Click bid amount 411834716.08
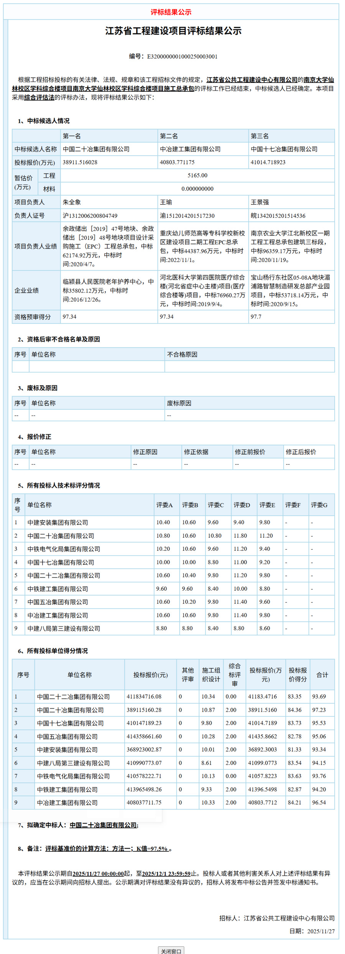The image size is (345, 954). coord(144,697)
